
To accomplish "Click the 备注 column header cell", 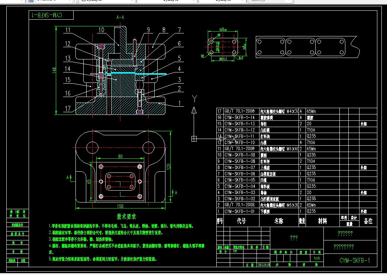I will coord(368,221).
